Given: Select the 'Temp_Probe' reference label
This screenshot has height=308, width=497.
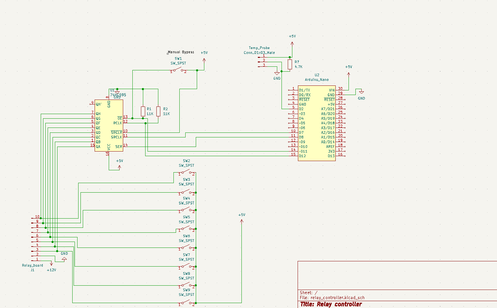Looking at the screenshot, I should pyautogui.click(x=259, y=48).
